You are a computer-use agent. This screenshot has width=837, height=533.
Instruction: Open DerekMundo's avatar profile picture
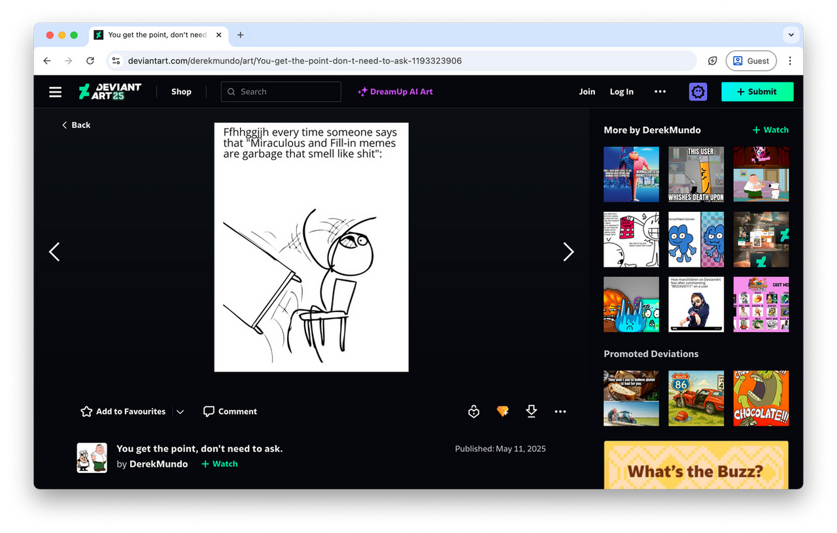[92, 458]
